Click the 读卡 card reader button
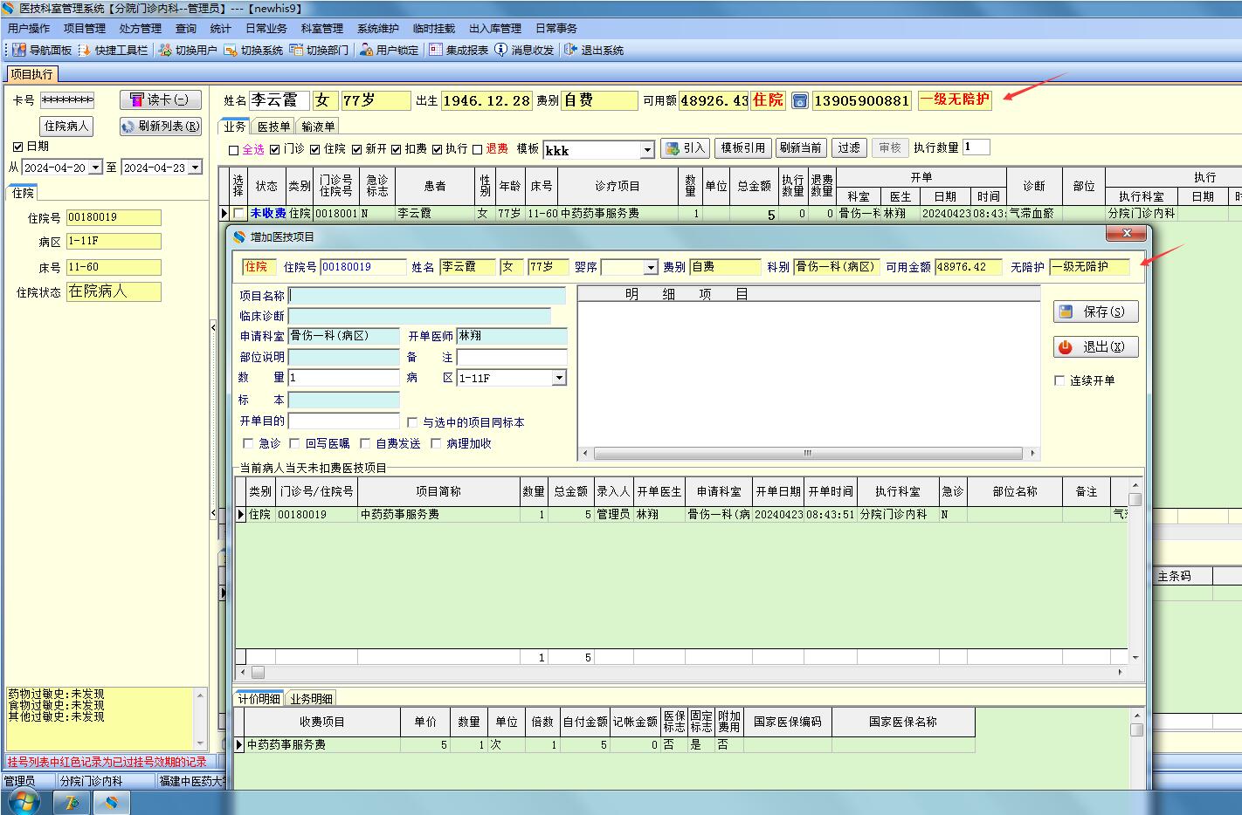 (160, 99)
